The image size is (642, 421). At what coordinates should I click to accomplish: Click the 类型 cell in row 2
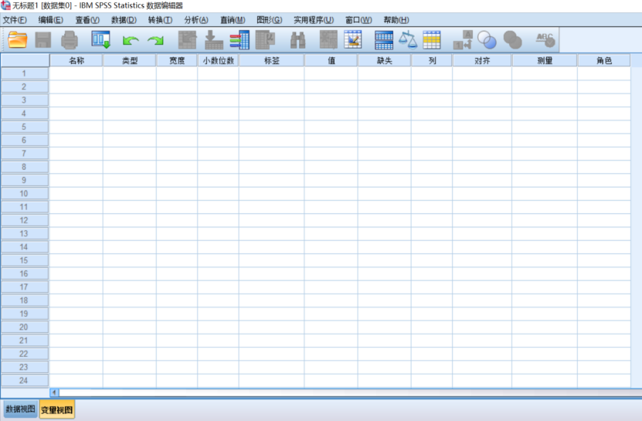point(130,87)
